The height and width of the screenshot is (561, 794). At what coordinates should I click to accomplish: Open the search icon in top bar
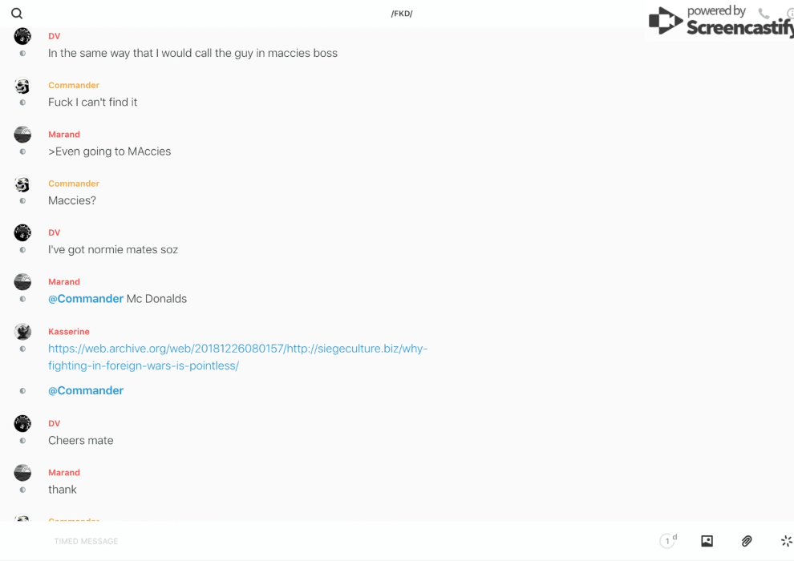[17, 14]
